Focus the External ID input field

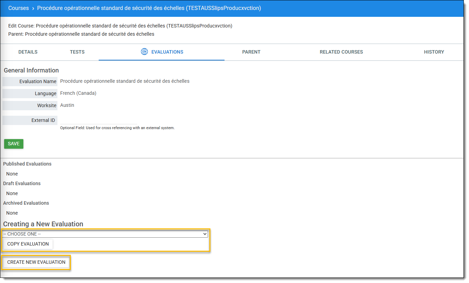tap(99, 120)
